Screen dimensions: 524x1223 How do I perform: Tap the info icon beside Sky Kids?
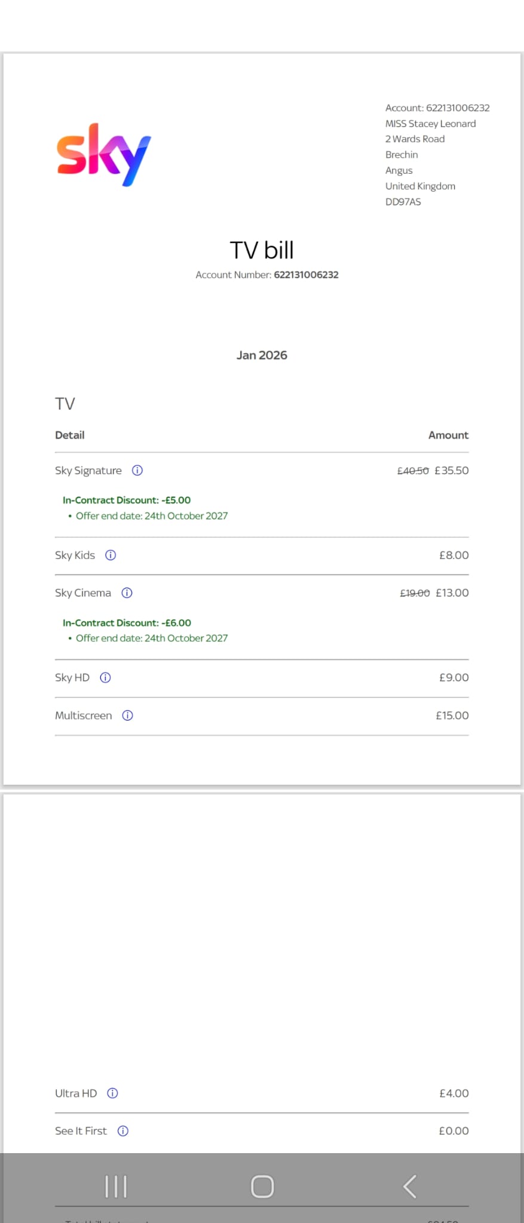click(x=111, y=555)
